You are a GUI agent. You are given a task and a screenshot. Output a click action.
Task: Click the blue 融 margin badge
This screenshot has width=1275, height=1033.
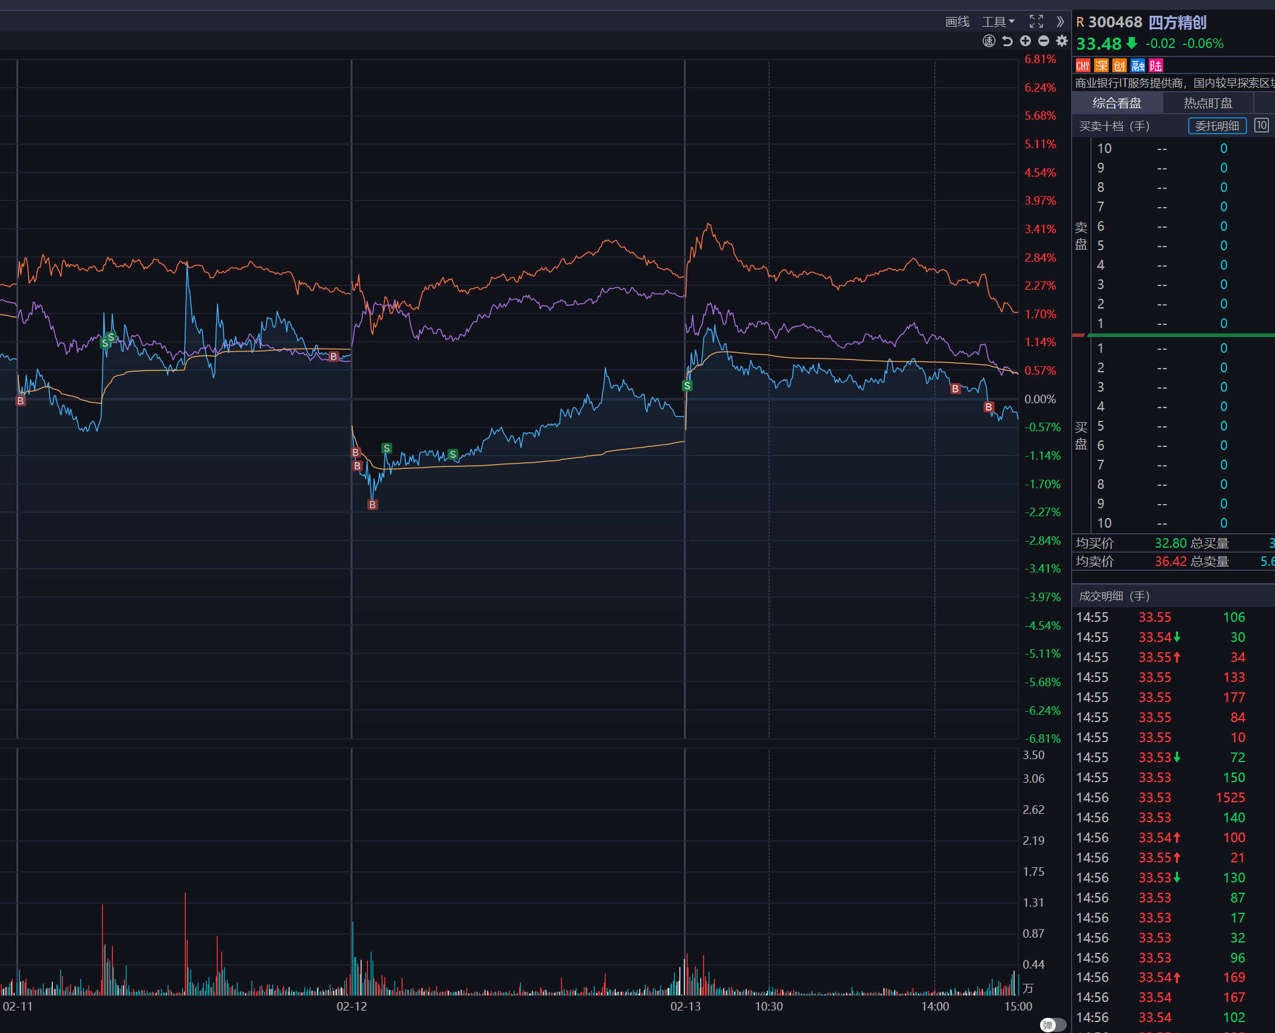tap(1138, 66)
